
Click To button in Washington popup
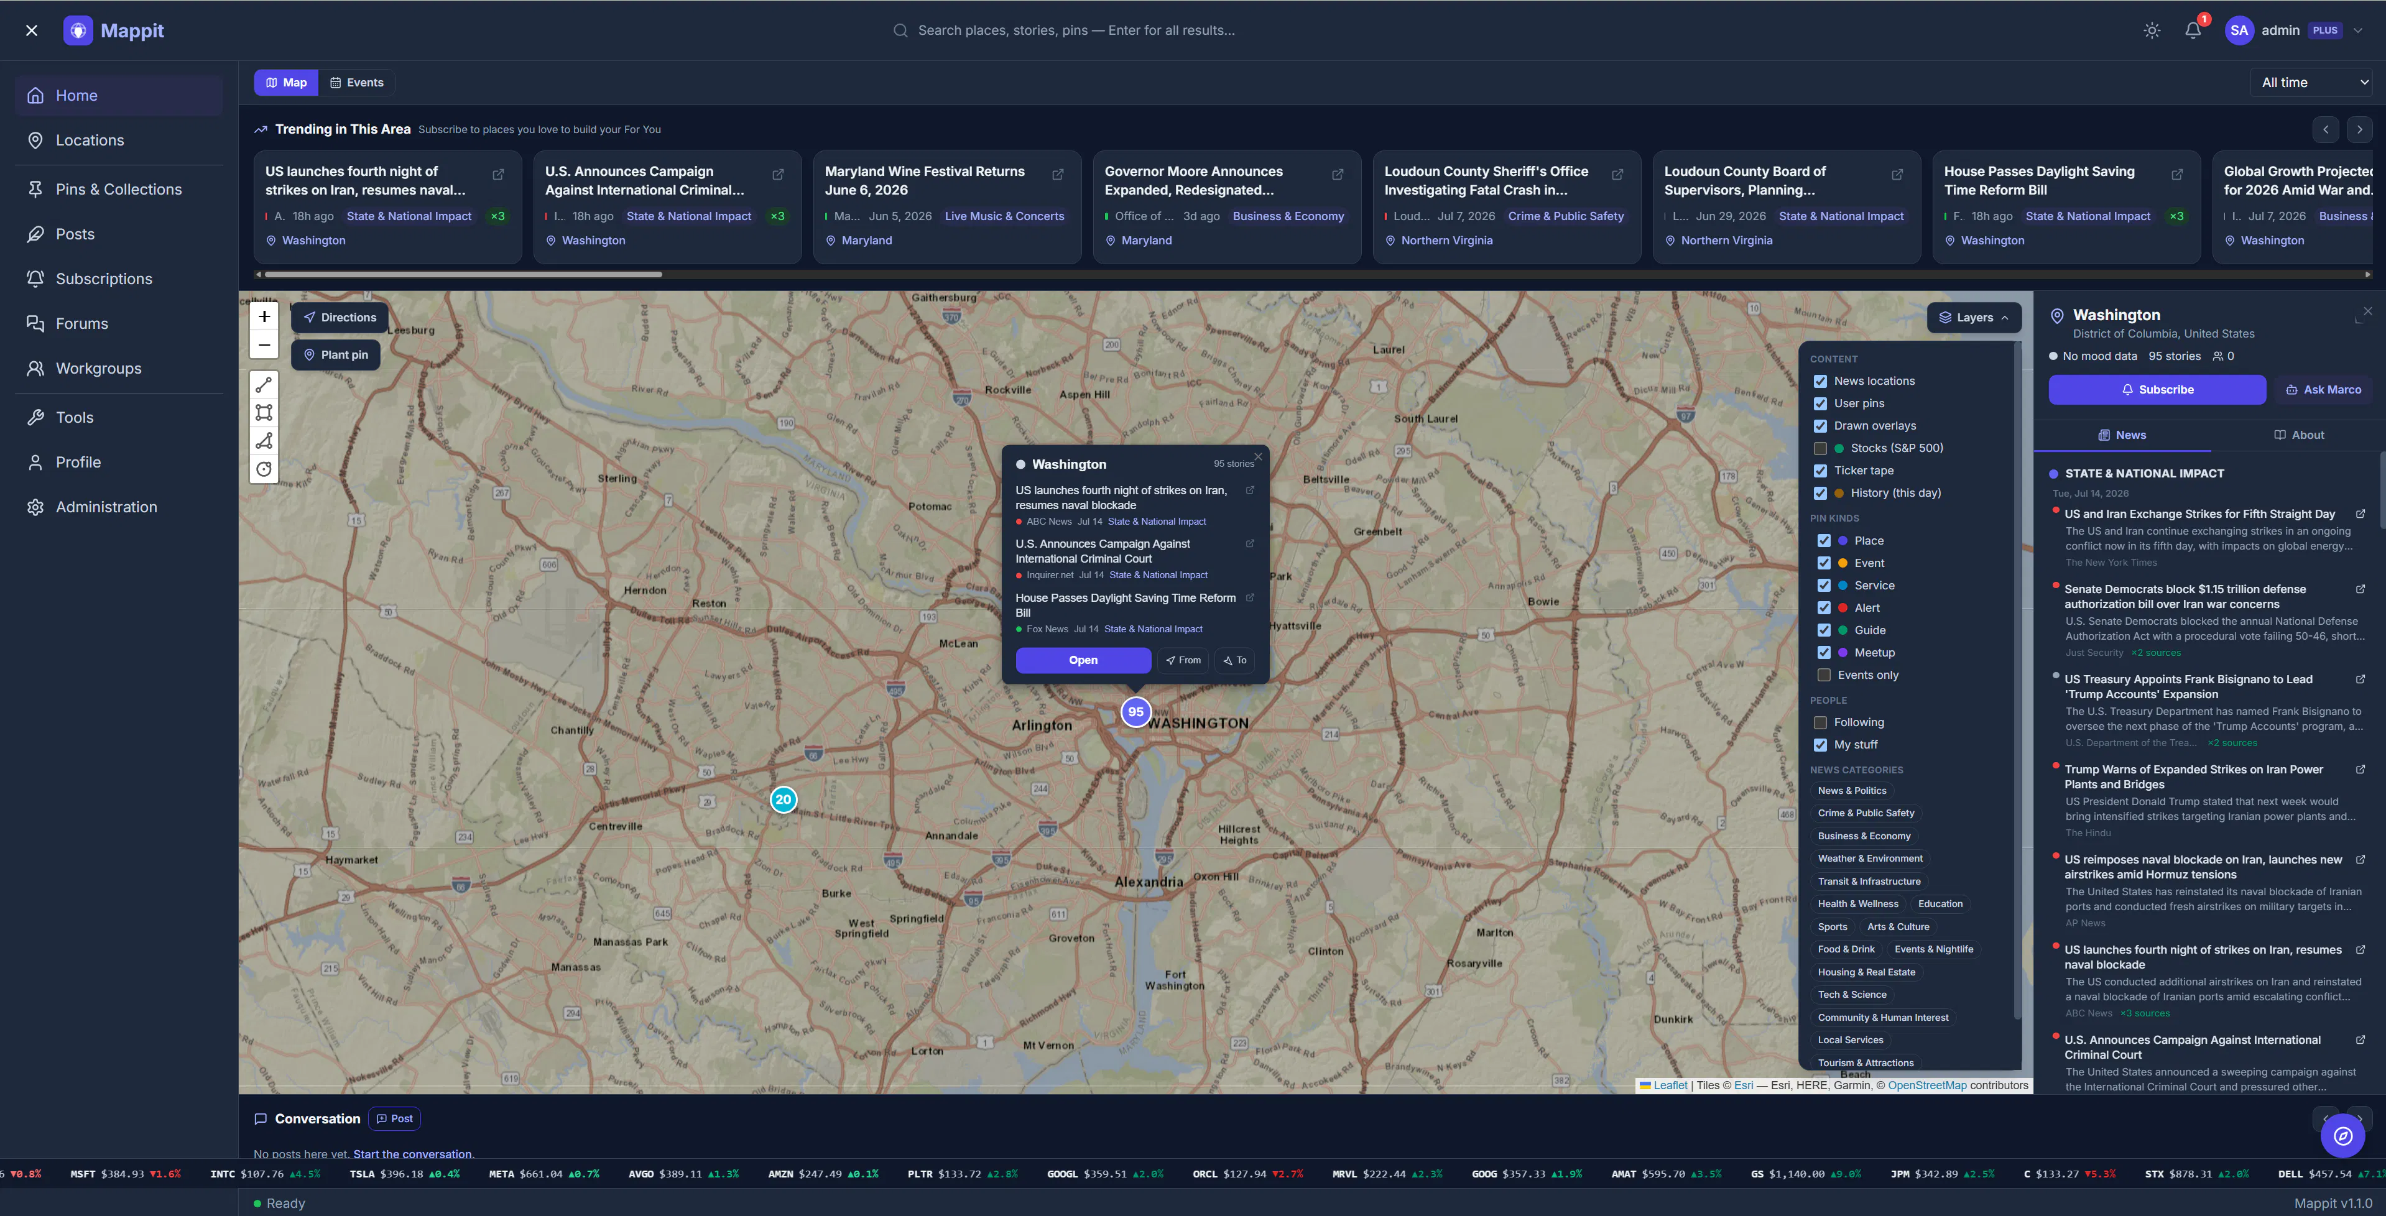tap(1235, 660)
